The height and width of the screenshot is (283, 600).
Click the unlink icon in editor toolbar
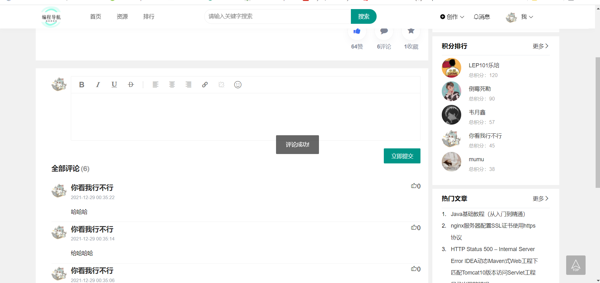222,85
